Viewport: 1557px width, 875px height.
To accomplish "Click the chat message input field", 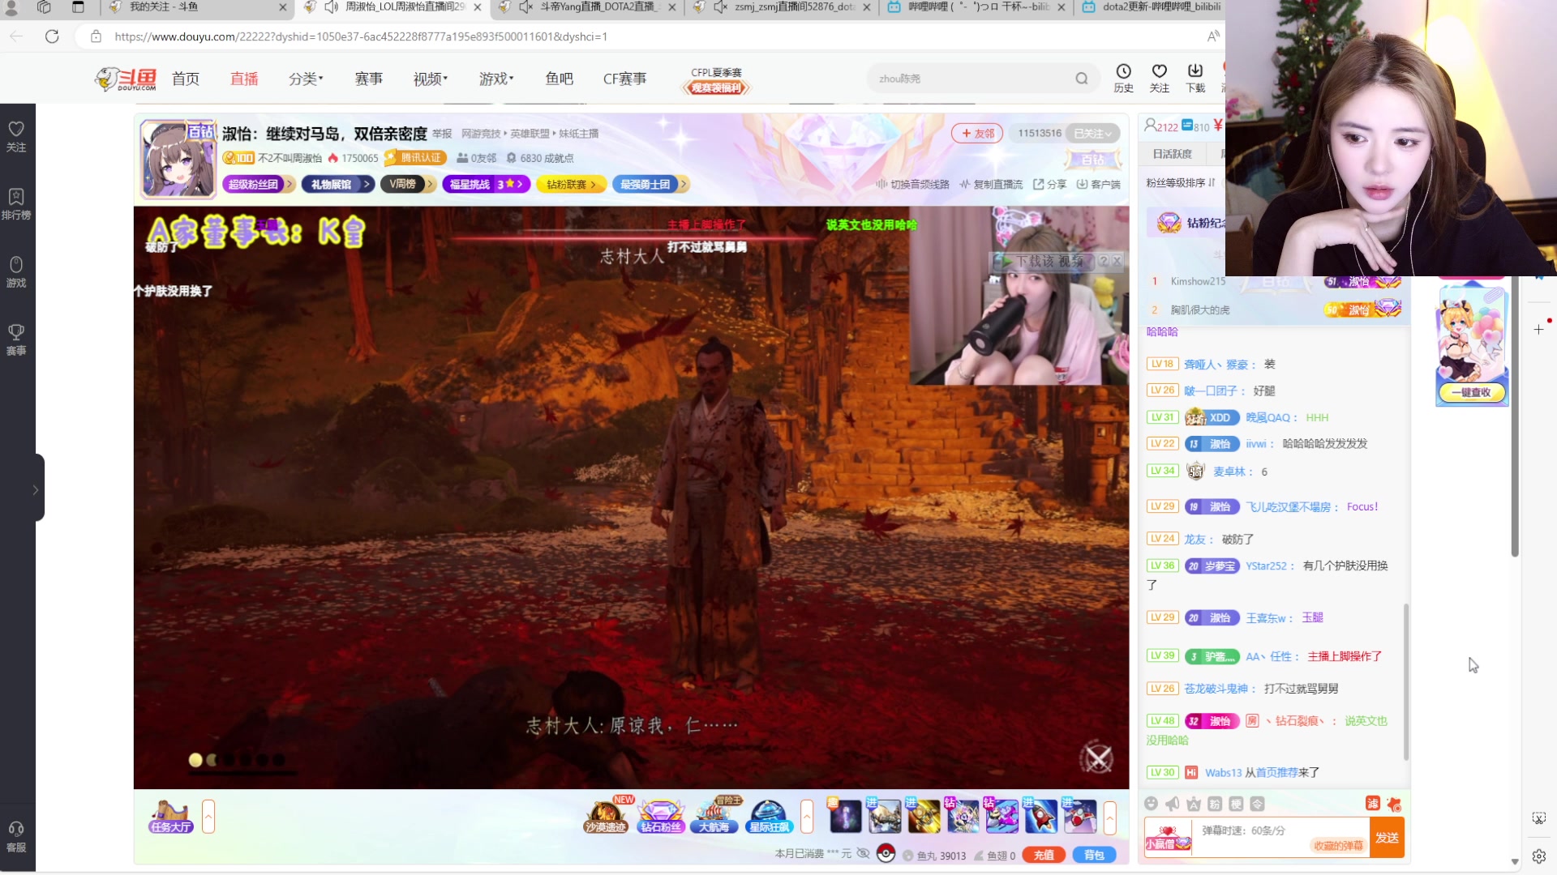I will 1281,838.
